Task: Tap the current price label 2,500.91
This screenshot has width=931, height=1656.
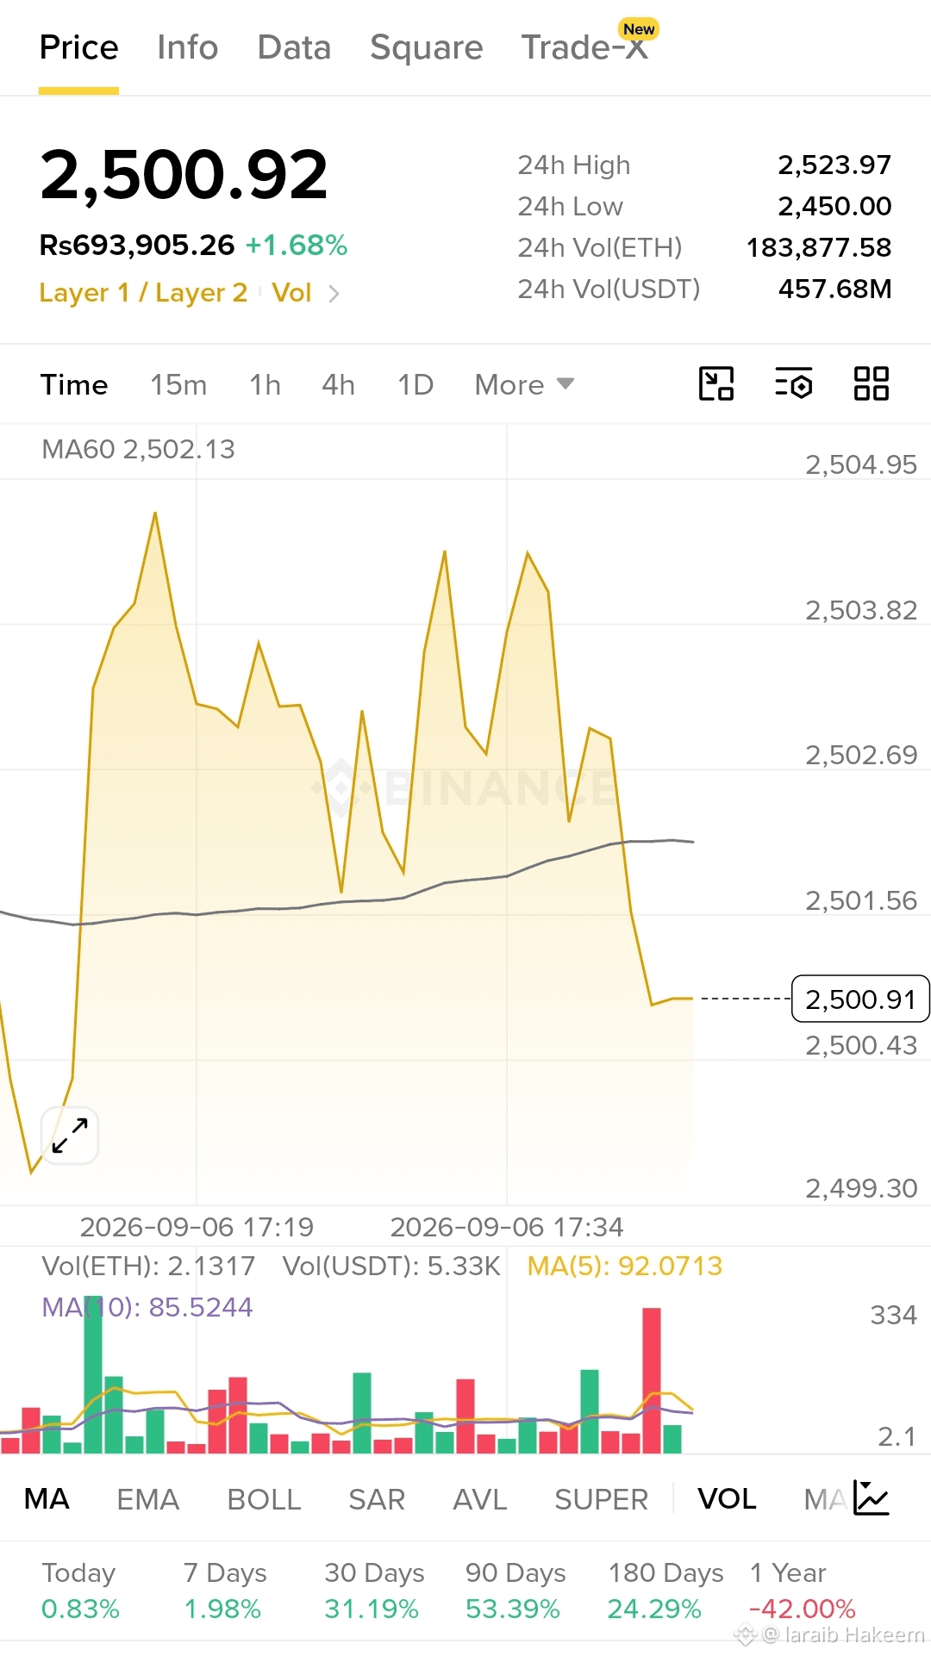Action: [x=860, y=999]
